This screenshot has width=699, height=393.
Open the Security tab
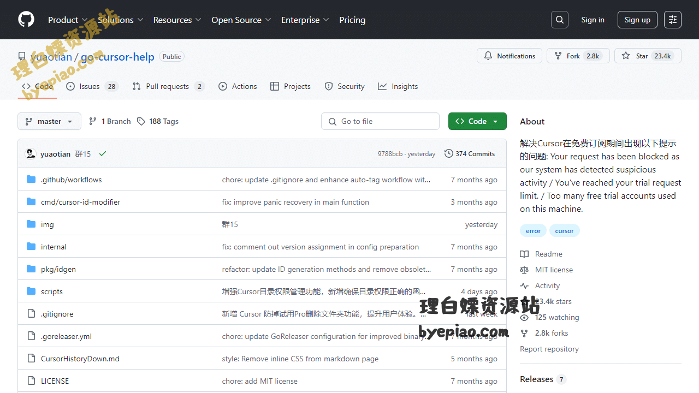(345, 86)
